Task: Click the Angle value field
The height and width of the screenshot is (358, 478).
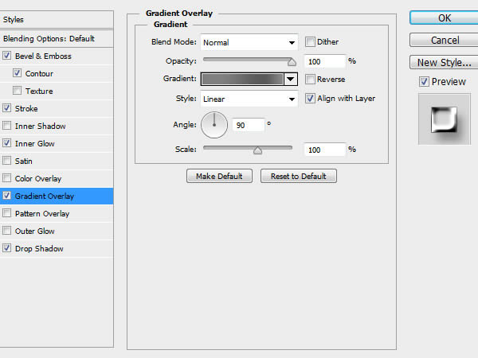Action: (248, 125)
